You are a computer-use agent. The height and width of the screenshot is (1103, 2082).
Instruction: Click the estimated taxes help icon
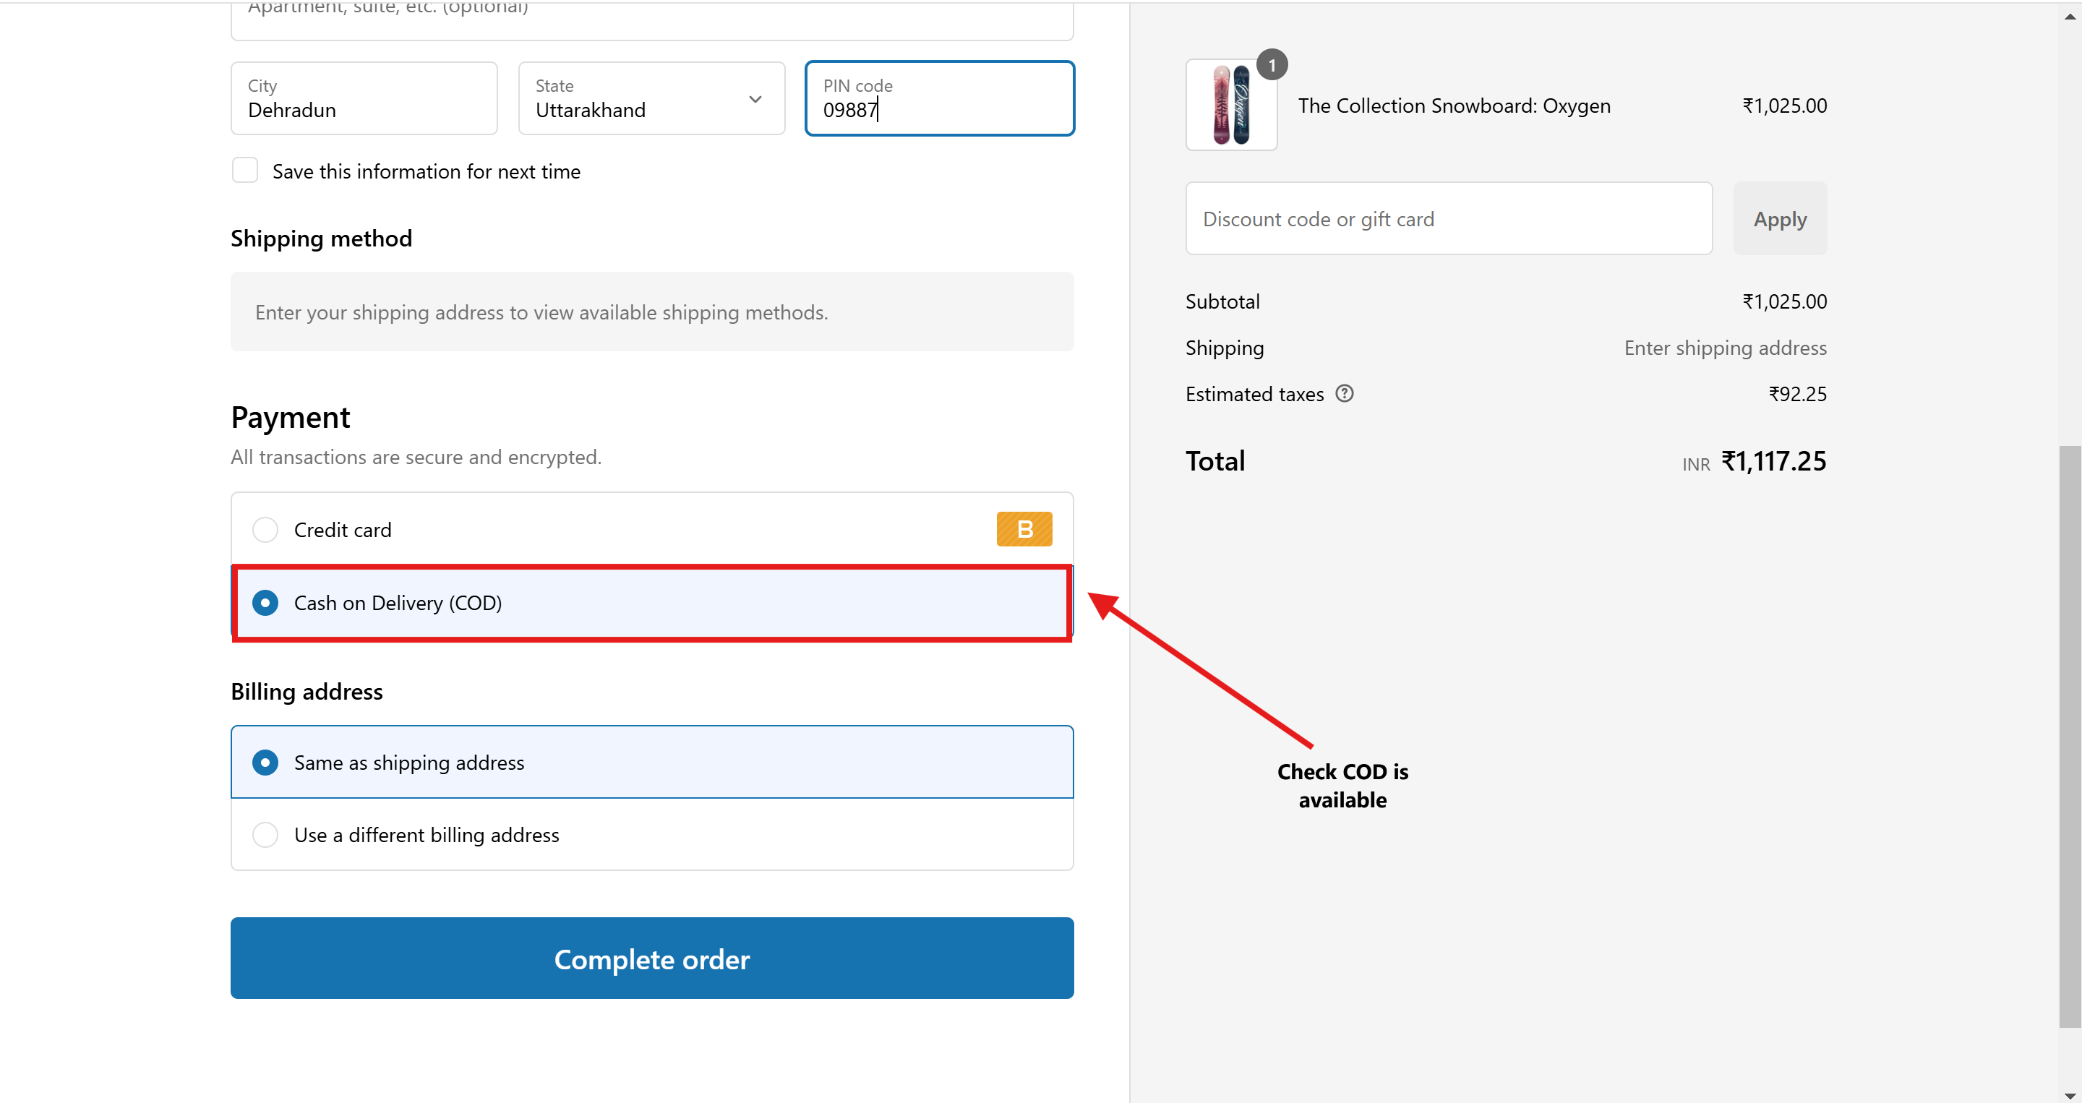click(x=1344, y=393)
